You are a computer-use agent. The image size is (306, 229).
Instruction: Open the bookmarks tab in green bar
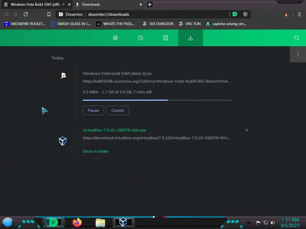coord(166,38)
